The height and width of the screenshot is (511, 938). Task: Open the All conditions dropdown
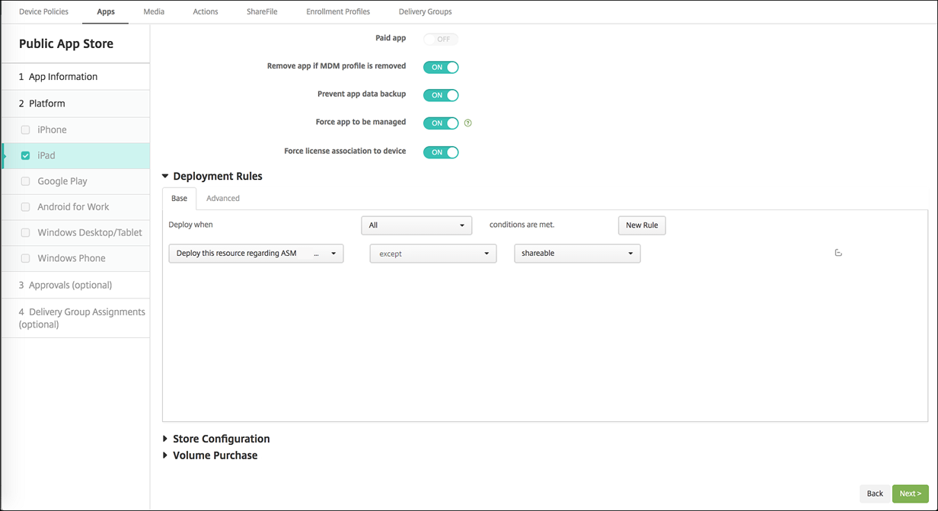pyautogui.click(x=416, y=225)
